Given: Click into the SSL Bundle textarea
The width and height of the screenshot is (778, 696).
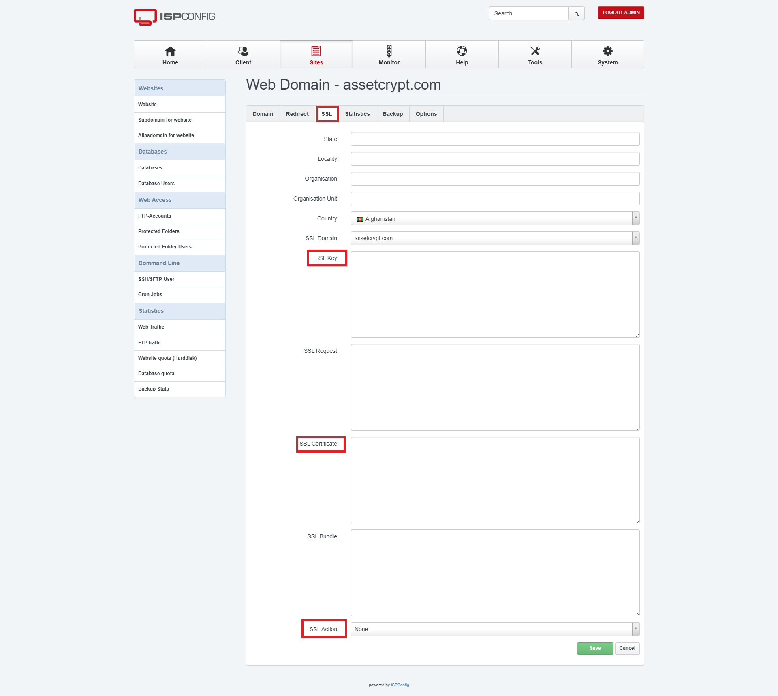Looking at the screenshot, I should (x=495, y=573).
